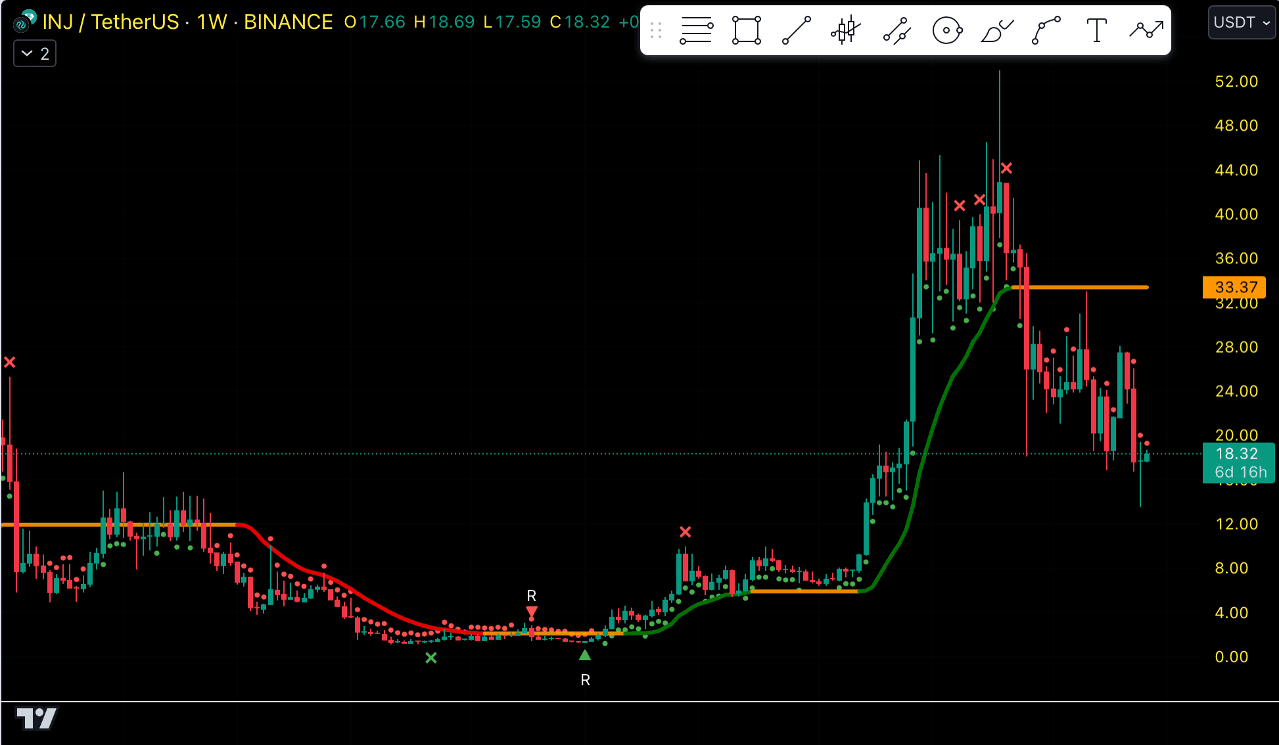Click the green up arrow R marker
The width and height of the screenshot is (1279, 745).
click(585, 655)
